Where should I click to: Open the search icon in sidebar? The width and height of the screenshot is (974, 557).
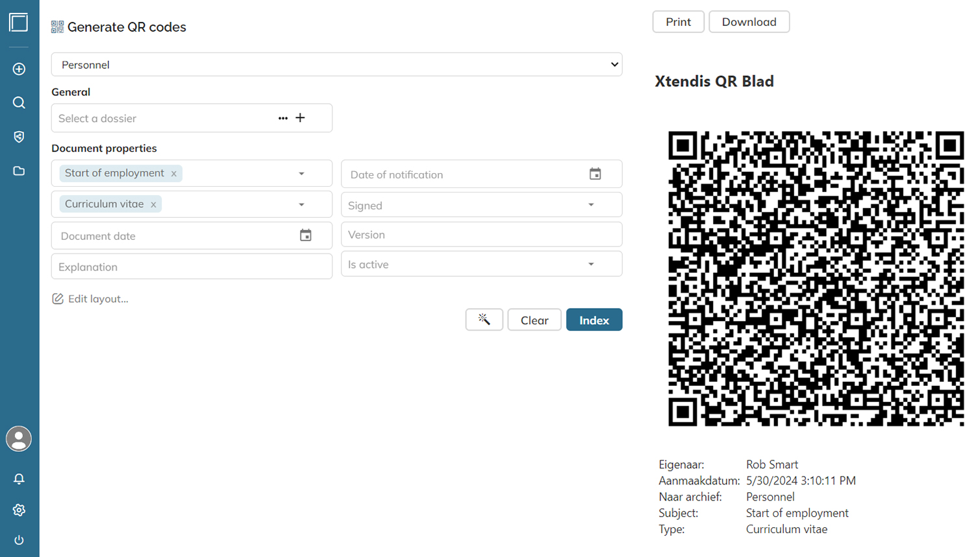pyautogui.click(x=19, y=102)
